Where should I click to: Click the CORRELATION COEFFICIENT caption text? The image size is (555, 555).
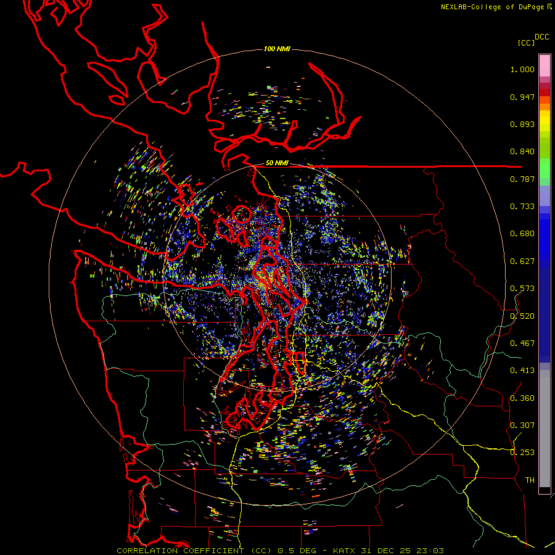click(x=180, y=551)
